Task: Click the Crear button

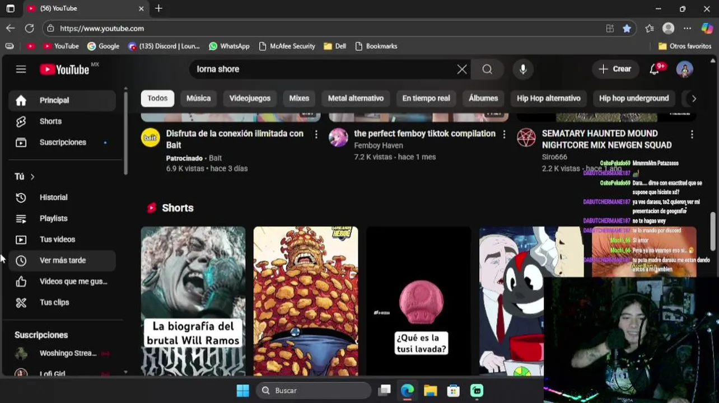Action: [615, 69]
